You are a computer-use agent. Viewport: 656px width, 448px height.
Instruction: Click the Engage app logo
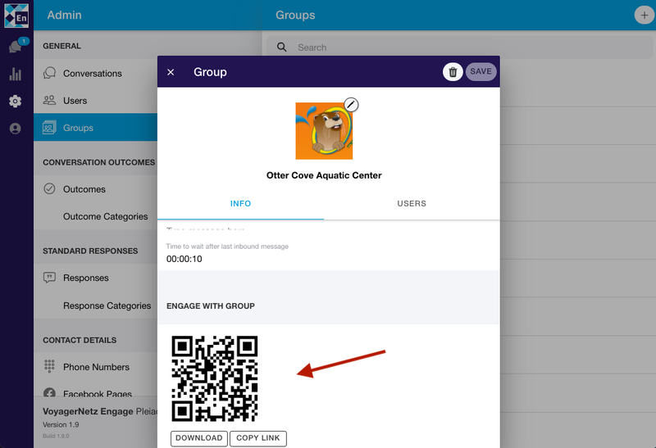point(16,16)
